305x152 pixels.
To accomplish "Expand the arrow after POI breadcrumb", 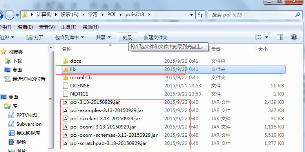I will (x=121, y=14).
